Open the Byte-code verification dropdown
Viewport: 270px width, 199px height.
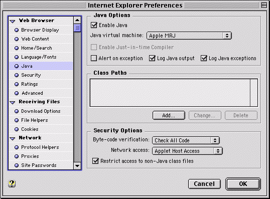[x=186, y=140]
